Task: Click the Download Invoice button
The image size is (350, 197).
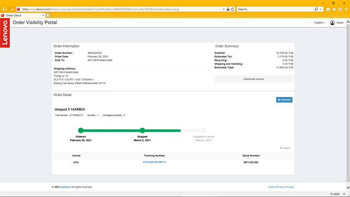Action: pos(254,79)
